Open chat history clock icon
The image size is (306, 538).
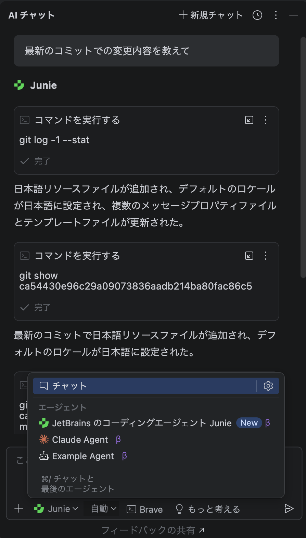click(x=257, y=15)
